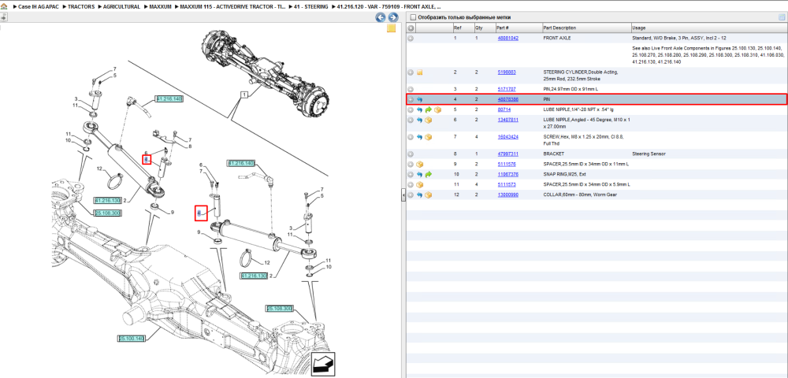The height and width of the screenshot is (378, 788).
Task: Click the green arrow icon on the SNAP RING row
Action: (429, 174)
